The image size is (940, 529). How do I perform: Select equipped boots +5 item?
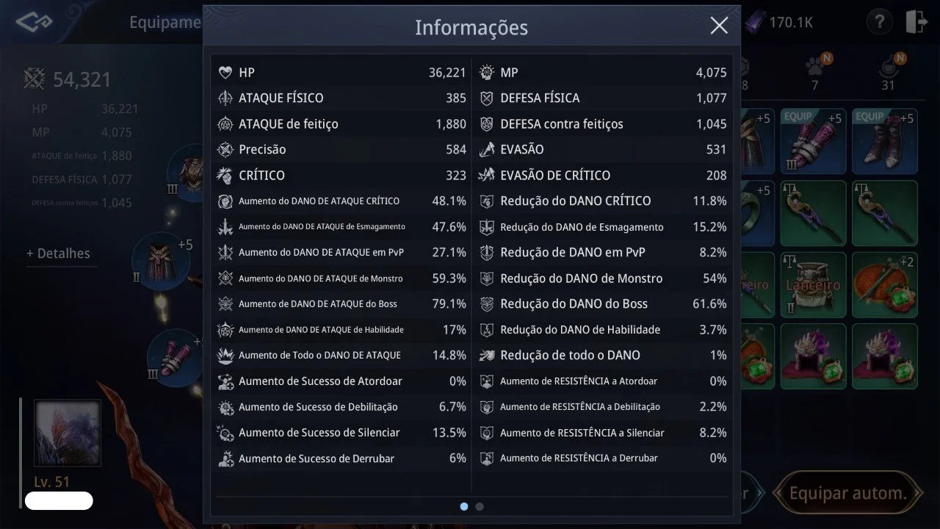click(x=885, y=141)
